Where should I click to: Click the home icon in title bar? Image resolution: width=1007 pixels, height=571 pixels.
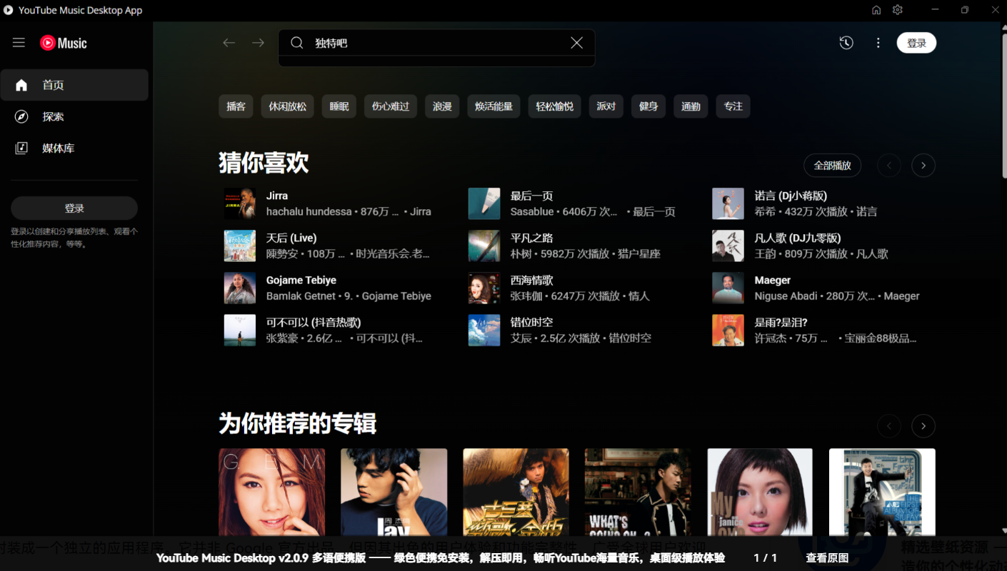(x=876, y=10)
